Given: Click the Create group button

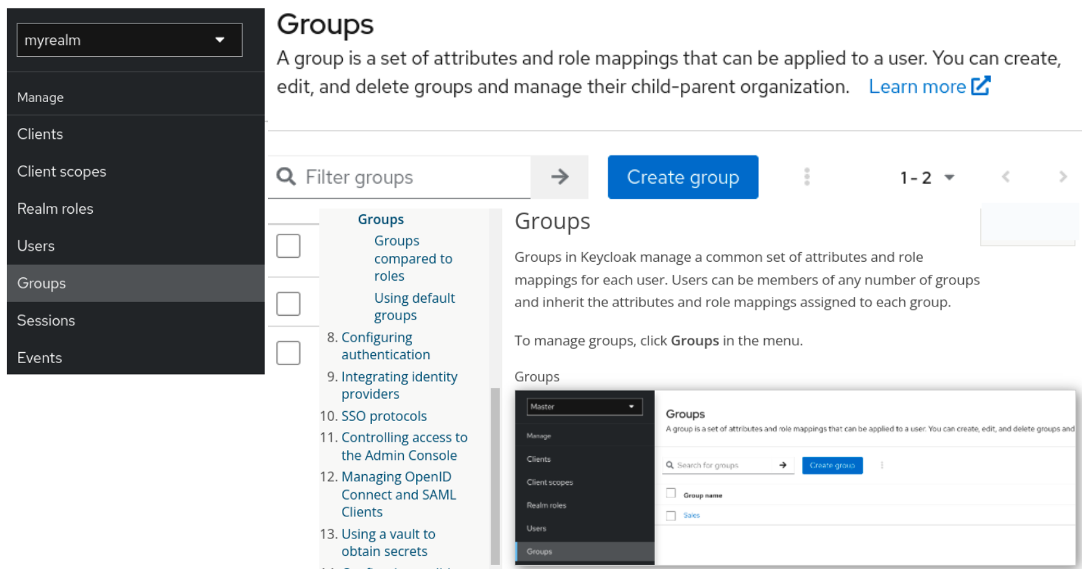Looking at the screenshot, I should (683, 177).
